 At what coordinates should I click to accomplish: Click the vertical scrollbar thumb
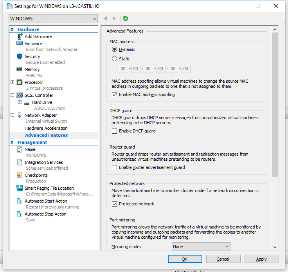275,105
